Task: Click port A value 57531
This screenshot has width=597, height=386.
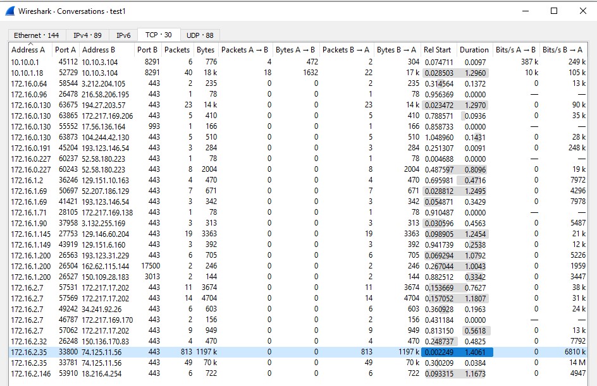Action: tap(68, 287)
